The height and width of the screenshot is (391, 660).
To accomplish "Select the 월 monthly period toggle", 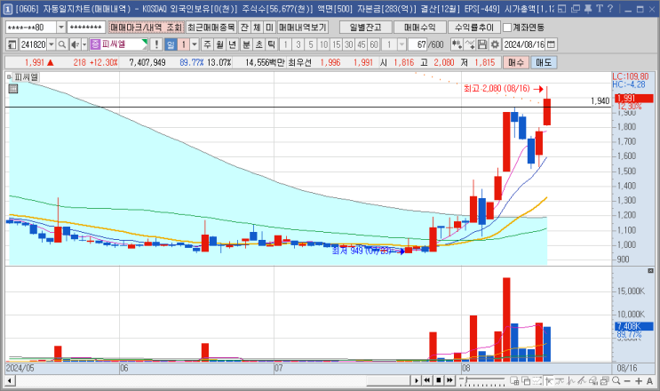I will pyautogui.click(x=219, y=44).
